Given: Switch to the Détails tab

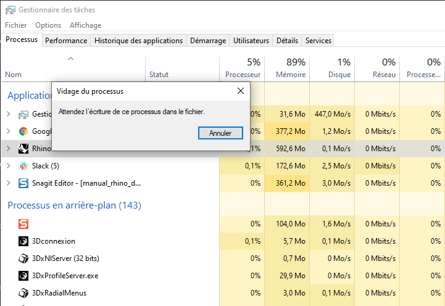Looking at the screenshot, I should click(x=287, y=41).
